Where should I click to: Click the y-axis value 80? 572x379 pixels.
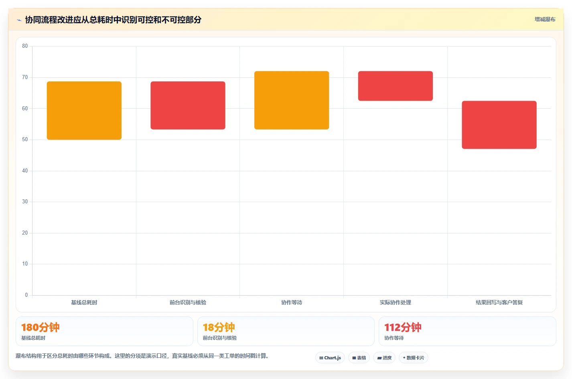(x=25, y=46)
